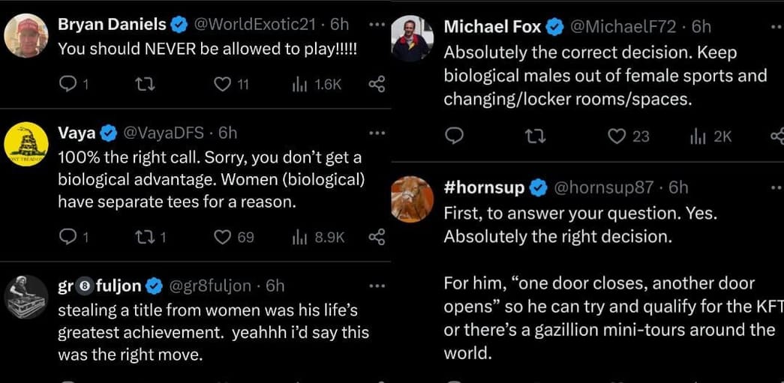Open Vaya's yellow flag profile picture
The height and width of the screenshot is (383, 784).
(x=26, y=145)
